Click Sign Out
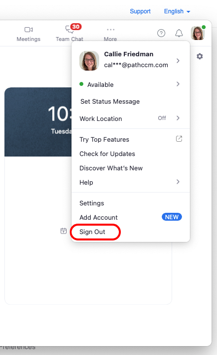 tap(92, 232)
